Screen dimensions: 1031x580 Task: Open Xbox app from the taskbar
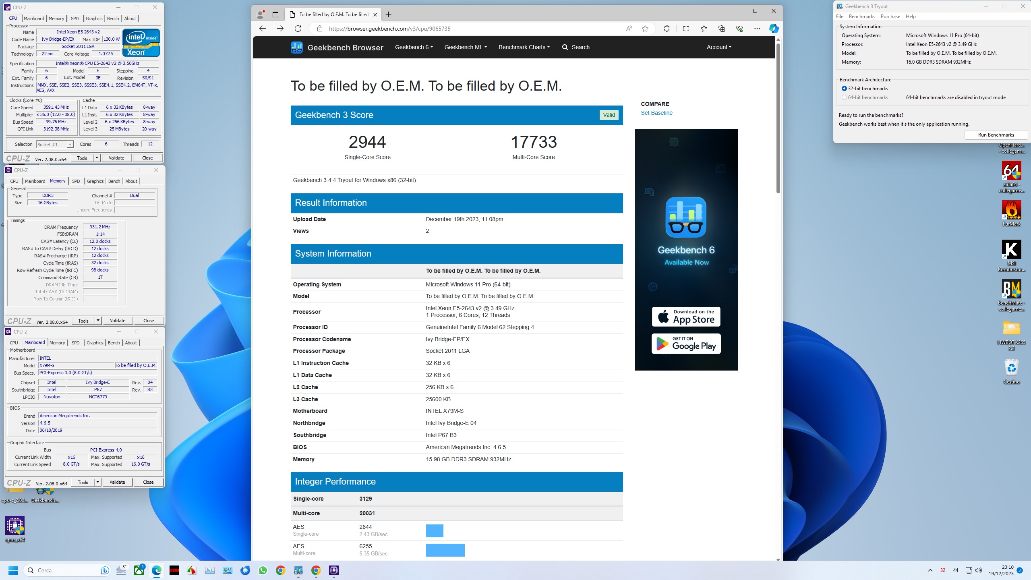pos(139,570)
